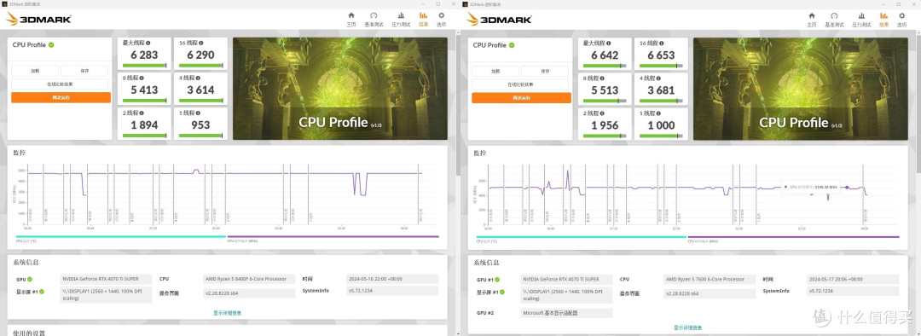Click green validation check by CPU Profile, left window

pos(51,44)
